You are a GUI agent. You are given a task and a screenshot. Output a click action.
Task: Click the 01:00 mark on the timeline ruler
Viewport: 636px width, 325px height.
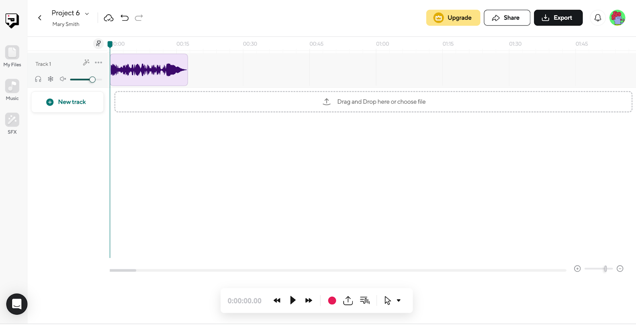[x=382, y=44]
